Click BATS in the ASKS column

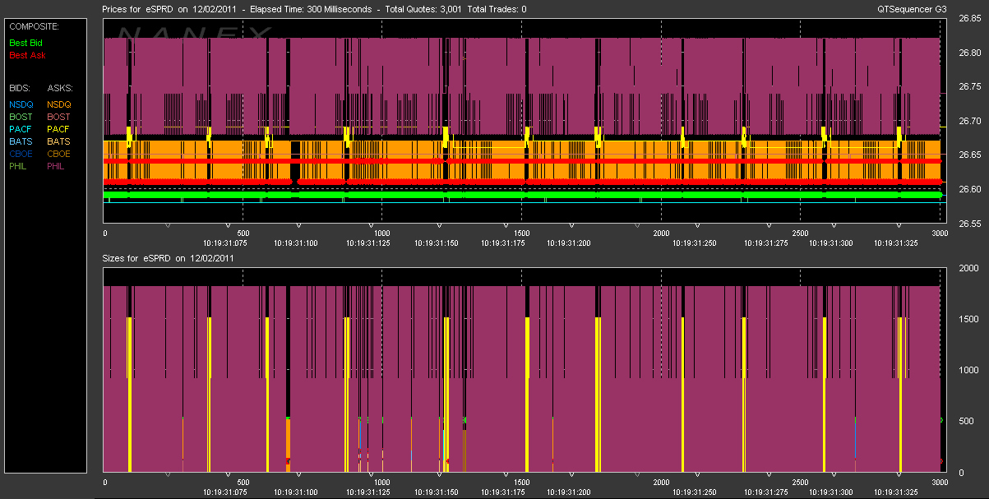[60, 141]
